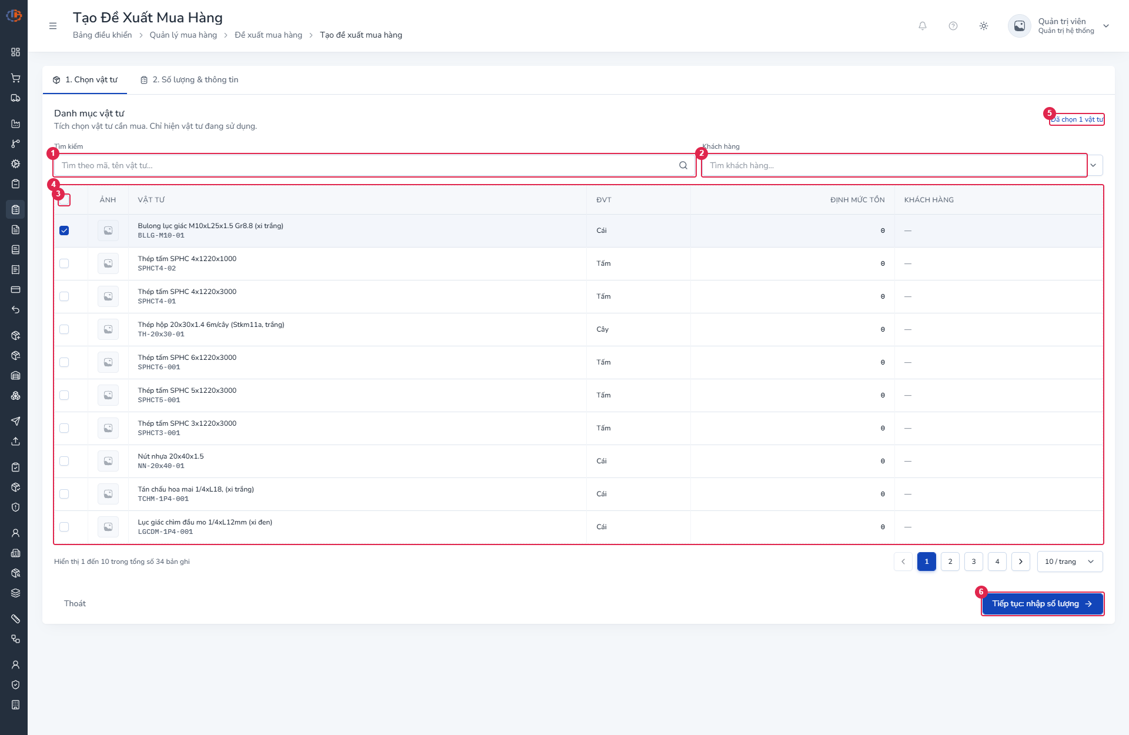Click the Bảng điều khiển breadcrumb link
The width and height of the screenshot is (1129, 735).
pyautogui.click(x=102, y=35)
